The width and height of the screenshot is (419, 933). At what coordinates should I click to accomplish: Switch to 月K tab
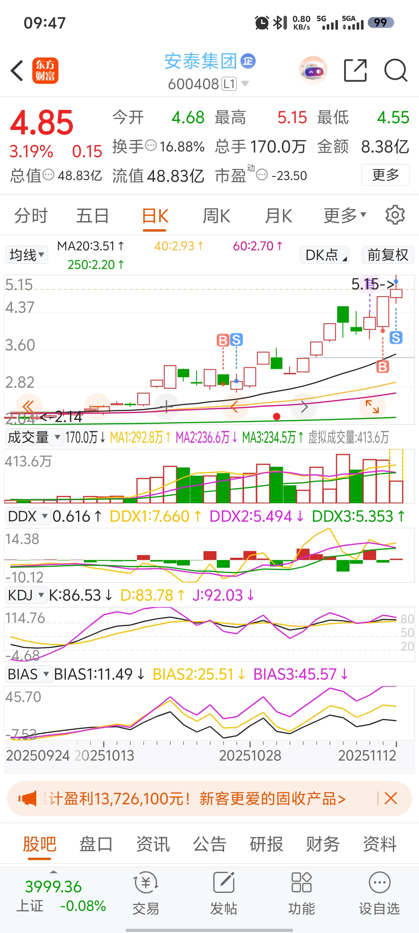278,216
